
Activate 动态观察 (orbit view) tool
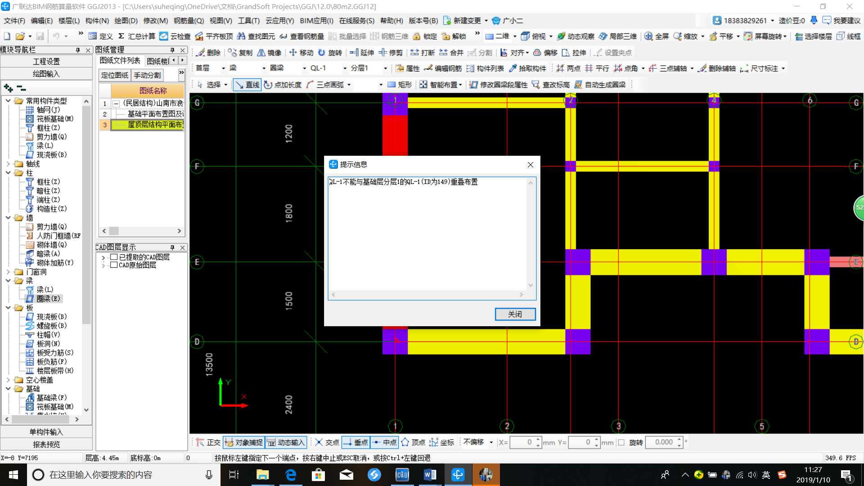576,36
